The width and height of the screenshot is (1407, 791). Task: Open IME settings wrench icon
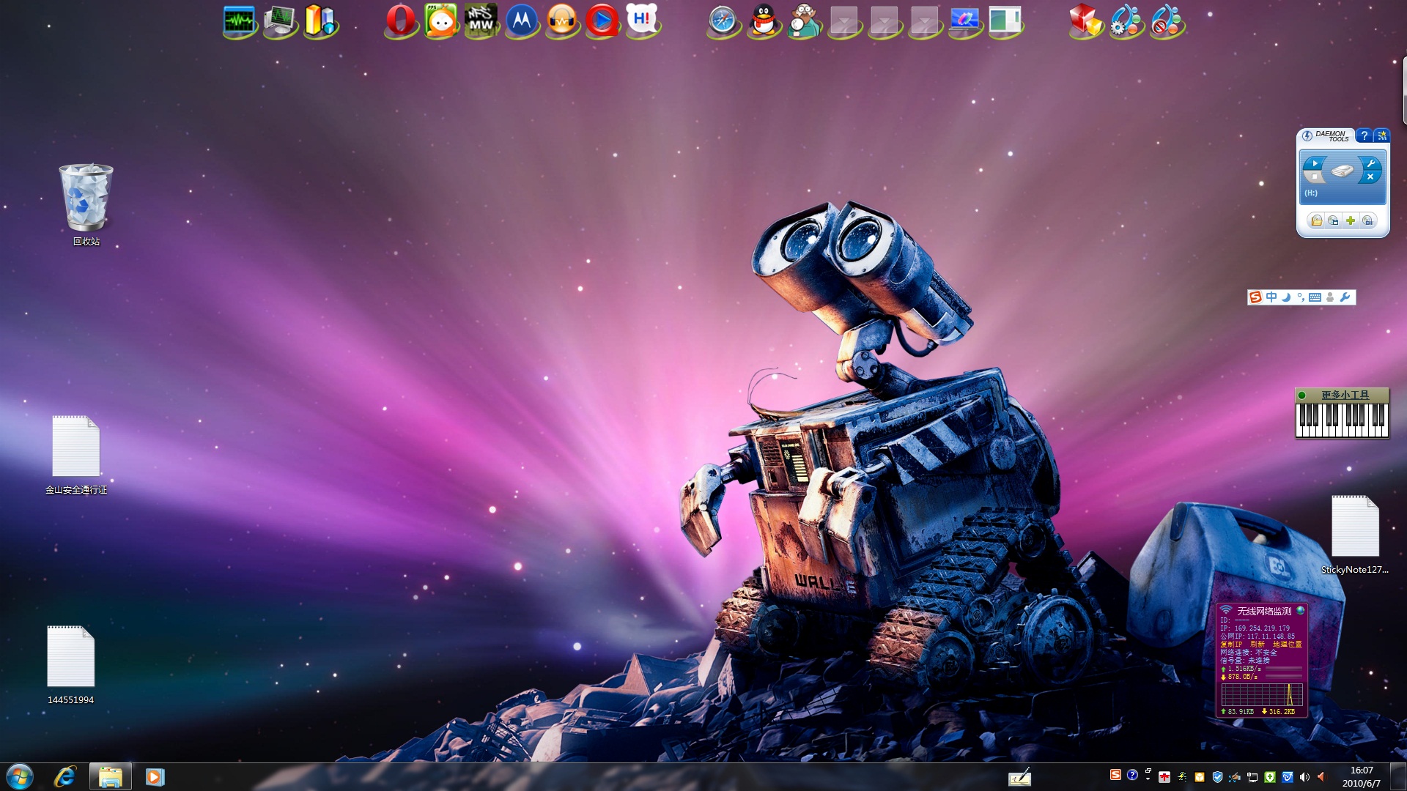(x=1345, y=297)
